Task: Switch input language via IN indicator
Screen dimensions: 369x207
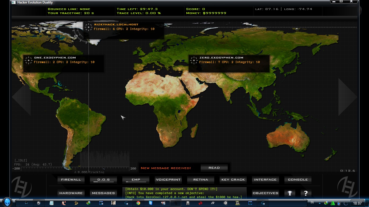Action: tap(312, 202)
